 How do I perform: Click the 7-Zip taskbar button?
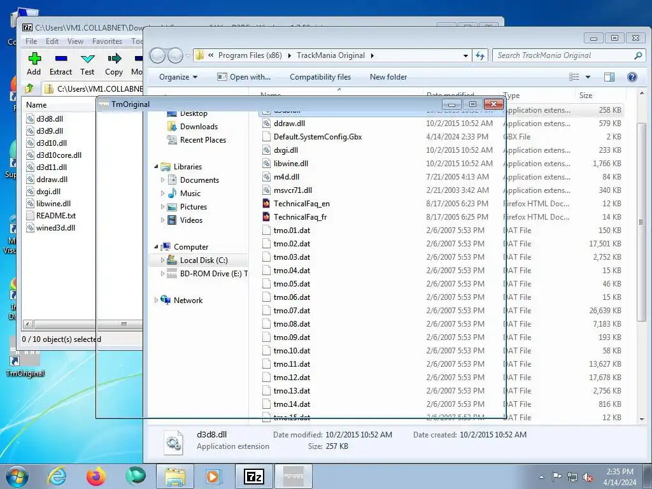(254, 476)
